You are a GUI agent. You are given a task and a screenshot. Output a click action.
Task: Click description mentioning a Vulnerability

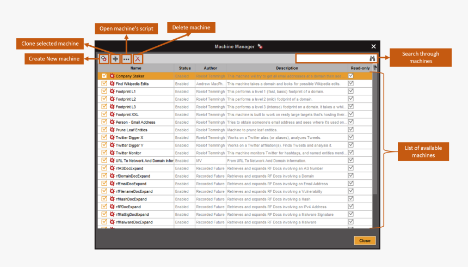click(x=275, y=191)
